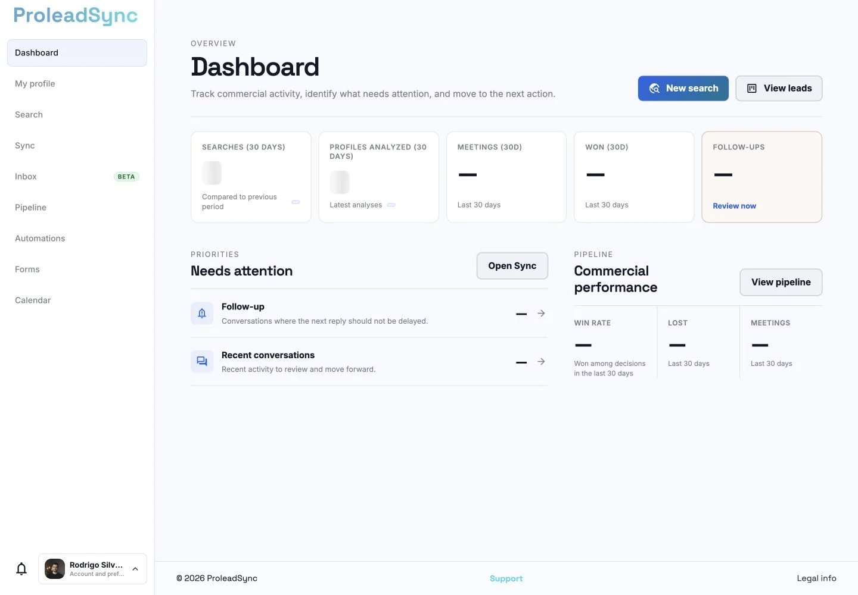Click the © 2026 ProleadSync footer text

pyautogui.click(x=217, y=578)
